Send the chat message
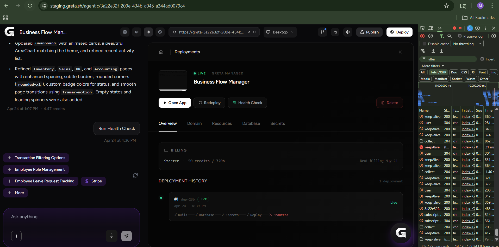 (x=127, y=236)
